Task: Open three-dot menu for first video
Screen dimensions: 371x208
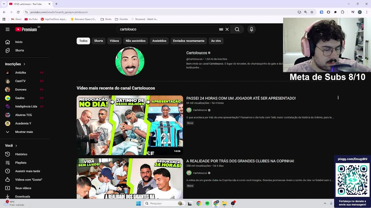Action: click(x=338, y=98)
